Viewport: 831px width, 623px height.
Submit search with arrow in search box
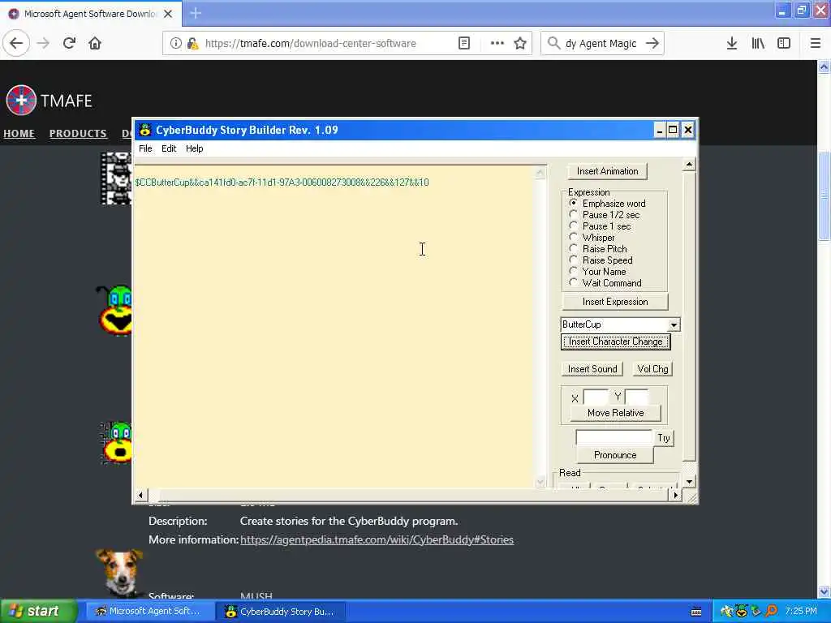click(x=652, y=43)
